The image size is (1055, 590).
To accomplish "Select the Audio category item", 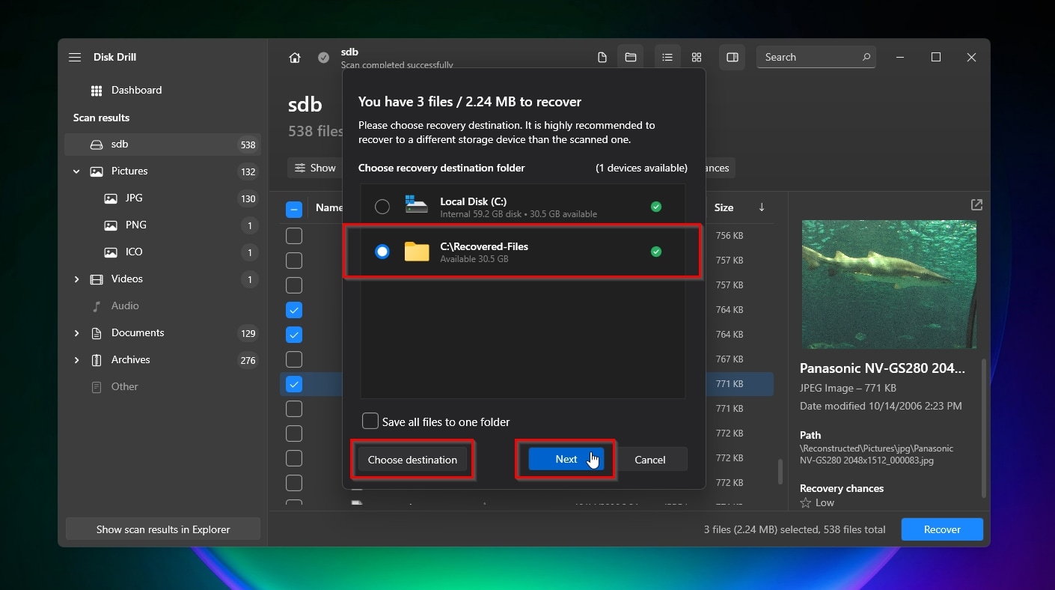I will [162, 306].
